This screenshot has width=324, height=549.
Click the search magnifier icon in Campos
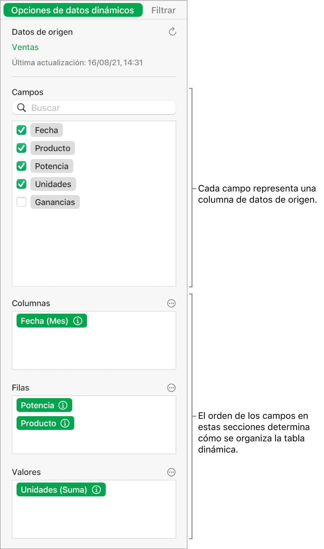tap(21, 108)
